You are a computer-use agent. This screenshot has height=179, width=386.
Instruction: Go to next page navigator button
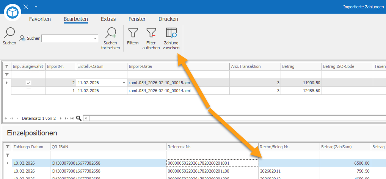tap(66, 118)
